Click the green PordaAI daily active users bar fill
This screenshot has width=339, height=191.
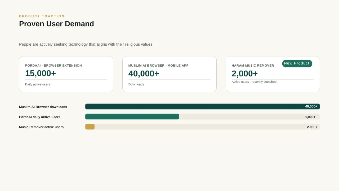coord(132,116)
